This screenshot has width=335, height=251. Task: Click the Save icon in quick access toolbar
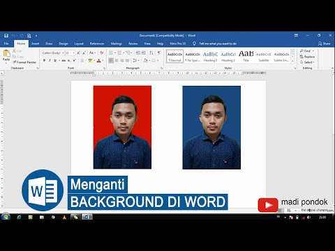tap(6, 36)
